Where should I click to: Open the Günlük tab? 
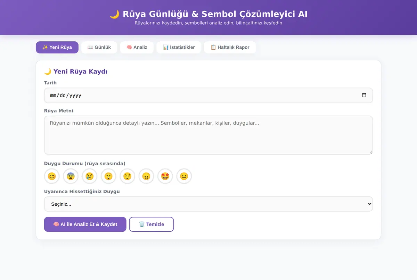click(99, 47)
